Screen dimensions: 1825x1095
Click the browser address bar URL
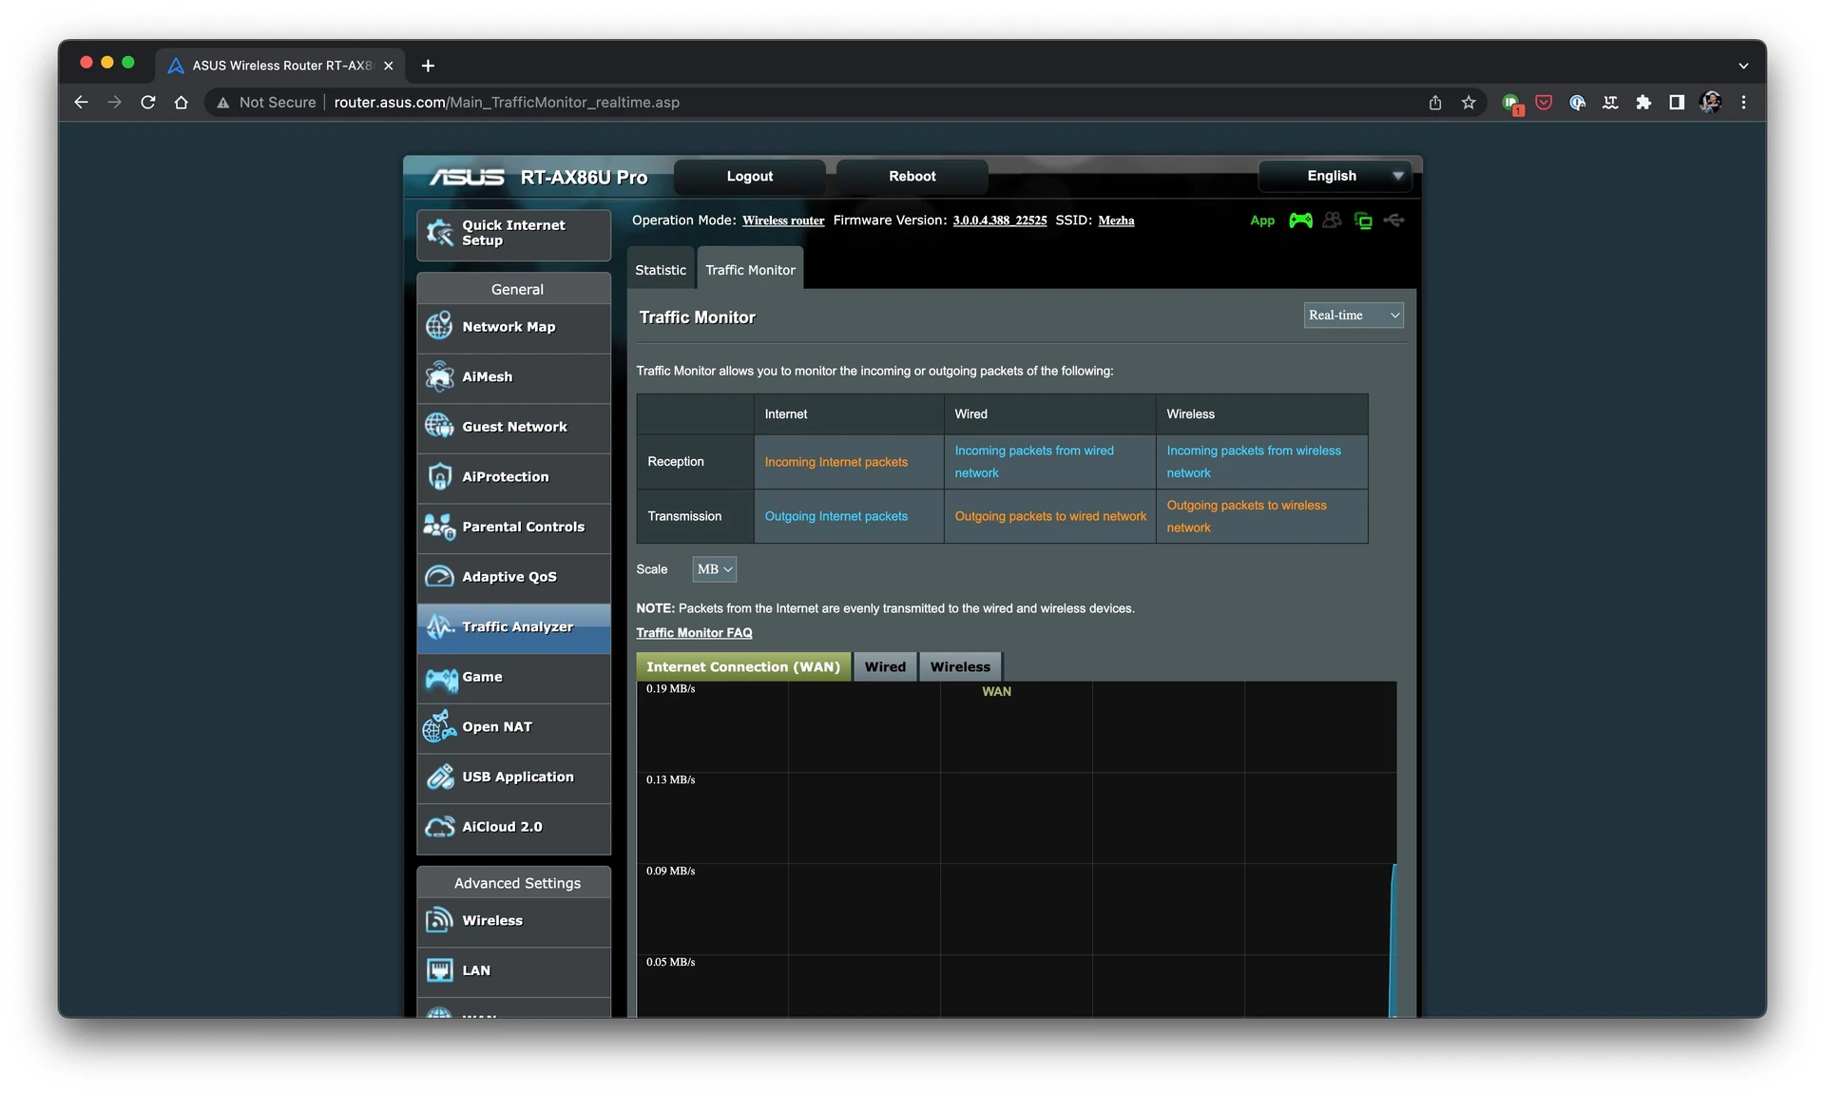[x=507, y=103]
